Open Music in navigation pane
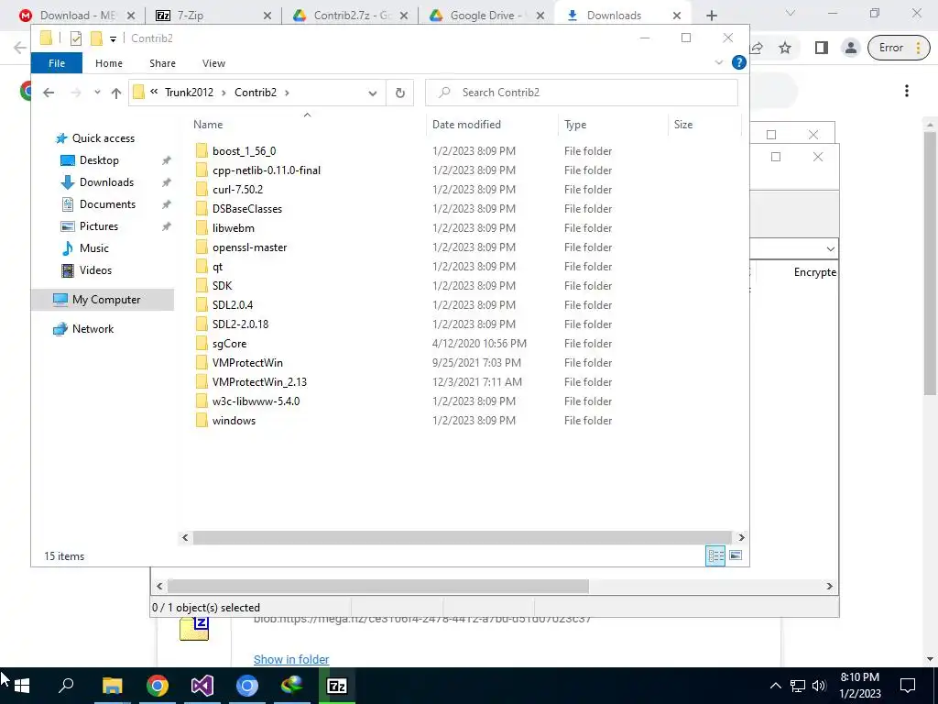Screen dimensions: 938x704 [94, 248]
